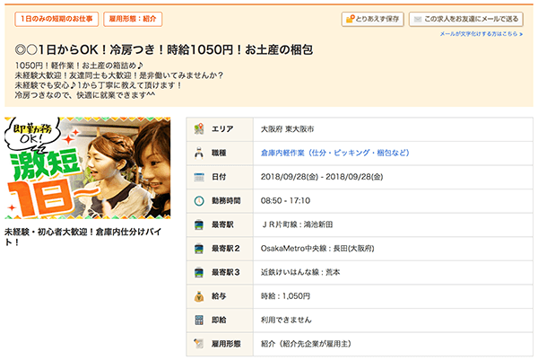Click the description line 1050円！軽作業！お土産の箱詰め♪
Image resolution: width=538 pixels, height=360 pixels.
click(x=79, y=66)
